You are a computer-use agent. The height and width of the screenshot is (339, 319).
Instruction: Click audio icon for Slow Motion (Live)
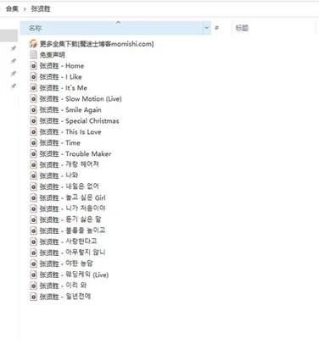coord(33,98)
